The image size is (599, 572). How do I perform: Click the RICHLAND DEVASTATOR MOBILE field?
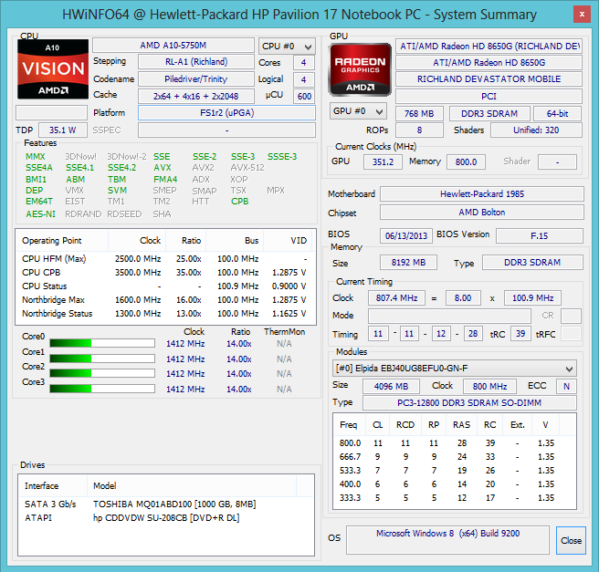[489, 79]
